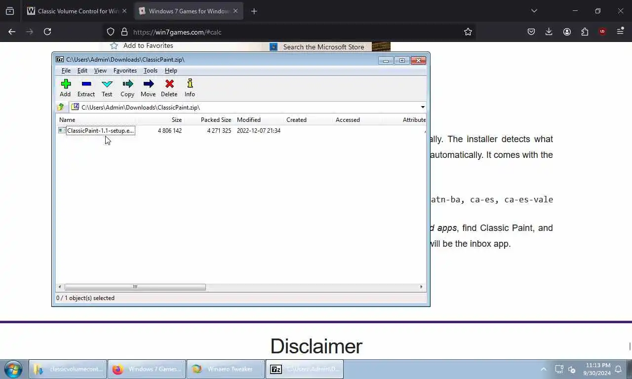Click Add to Favorites on webpage
The height and width of the screenshot is (379, 632).
click(x=142, y=46)
